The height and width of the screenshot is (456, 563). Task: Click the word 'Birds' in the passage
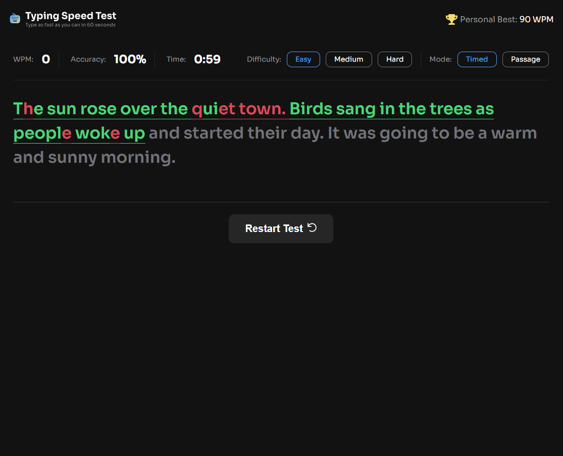[x=311, y=109]
